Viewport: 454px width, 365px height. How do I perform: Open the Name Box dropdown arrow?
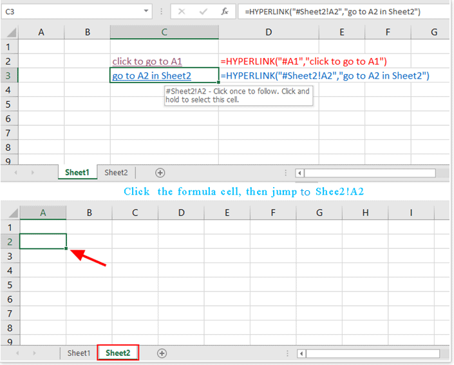click(x=146, y=11)
